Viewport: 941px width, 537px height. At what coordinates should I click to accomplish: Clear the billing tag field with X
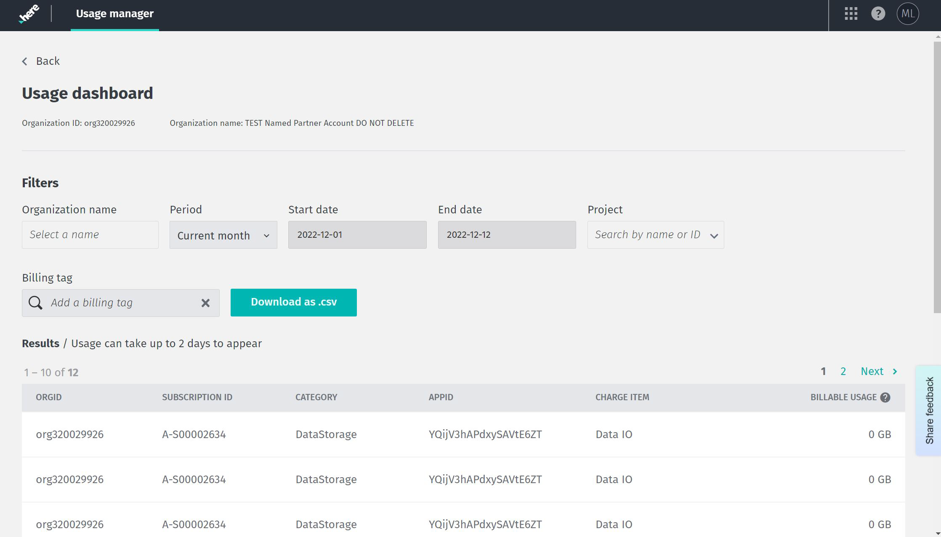205,303
